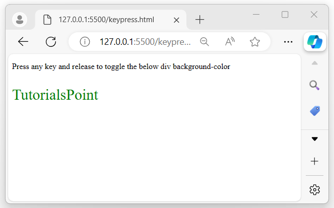Click the green TutorialsPoint heading
Screen dimensions: 334x208
tap(55, 95)
